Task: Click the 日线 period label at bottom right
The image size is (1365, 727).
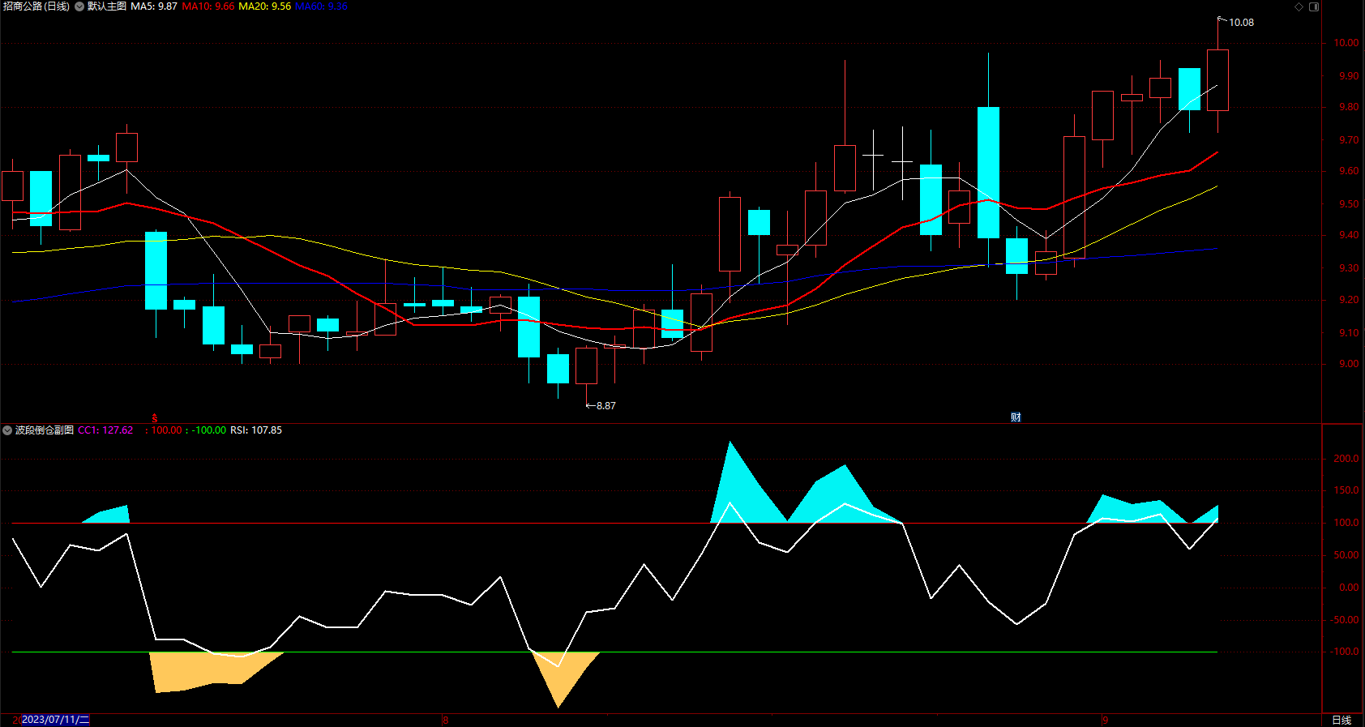Action: point(1341,720)
